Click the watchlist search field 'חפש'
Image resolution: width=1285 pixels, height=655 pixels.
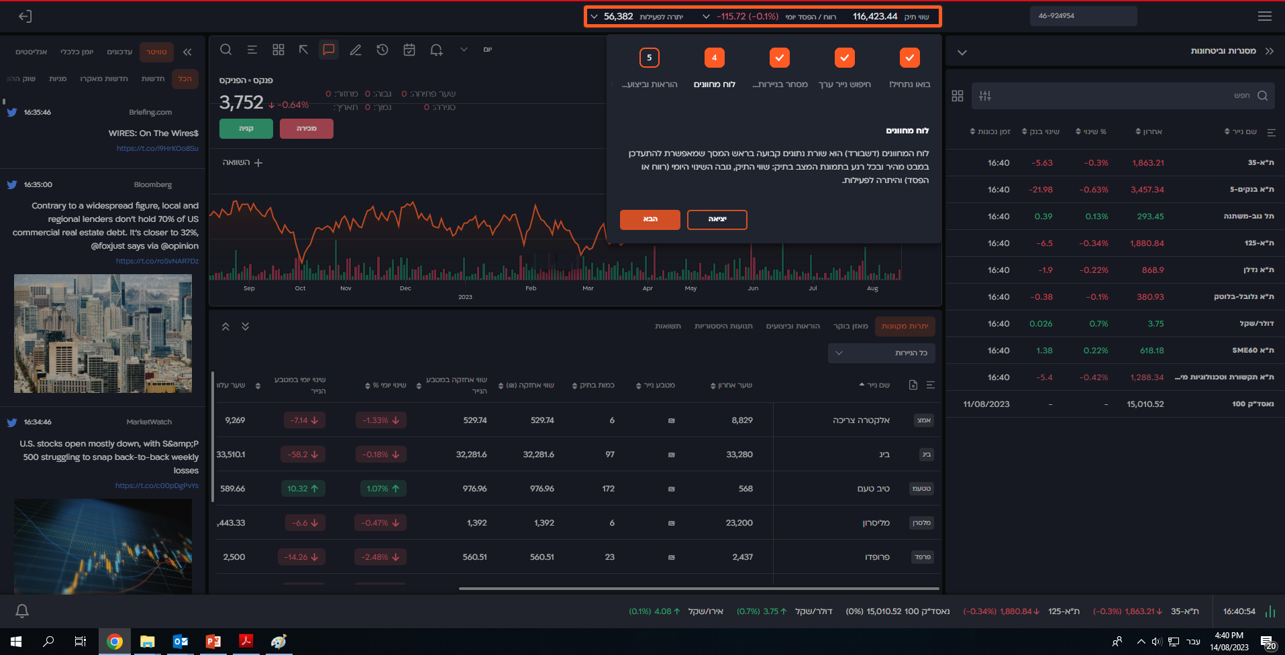pyautogui.click(x=1114, y=96)
